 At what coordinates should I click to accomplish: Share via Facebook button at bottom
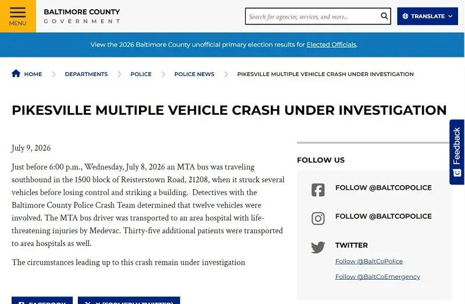(42, 300)
